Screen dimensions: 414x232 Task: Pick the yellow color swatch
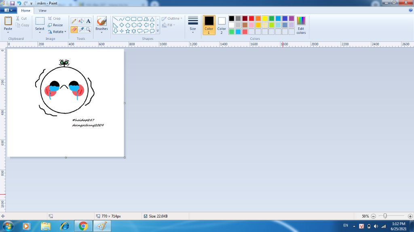click(265, 19)
